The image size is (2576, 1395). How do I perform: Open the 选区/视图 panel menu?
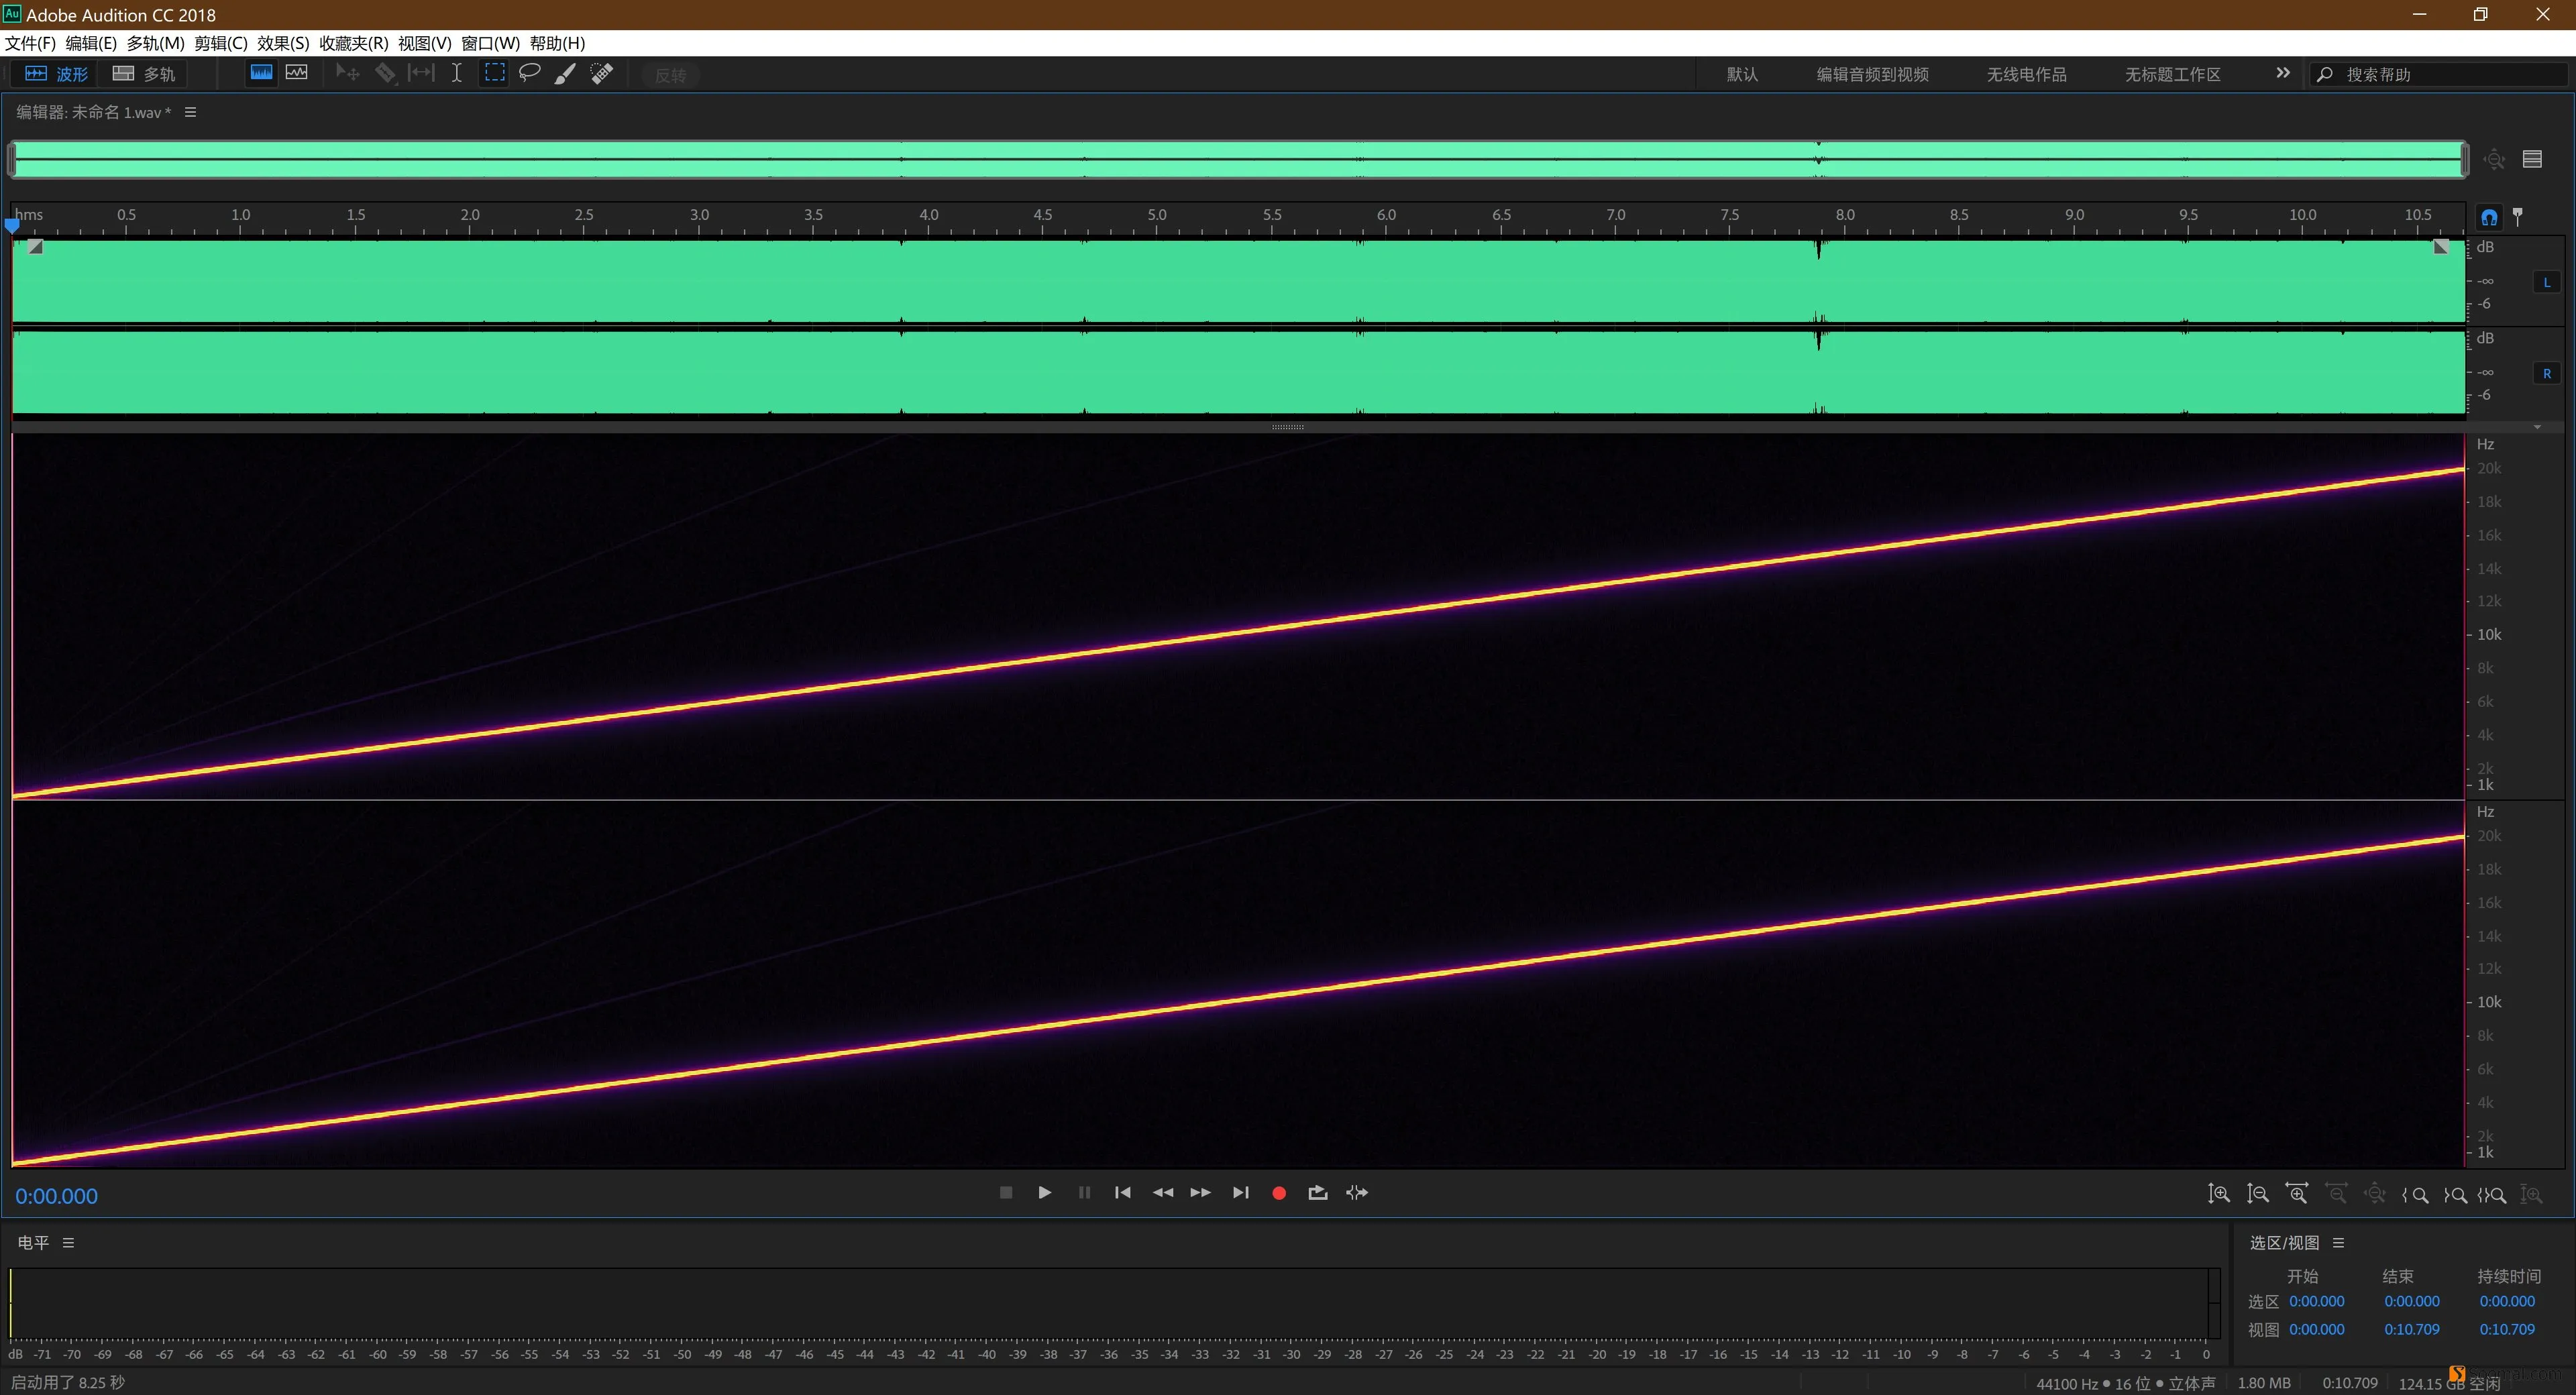click(x=2338, y=1242)
